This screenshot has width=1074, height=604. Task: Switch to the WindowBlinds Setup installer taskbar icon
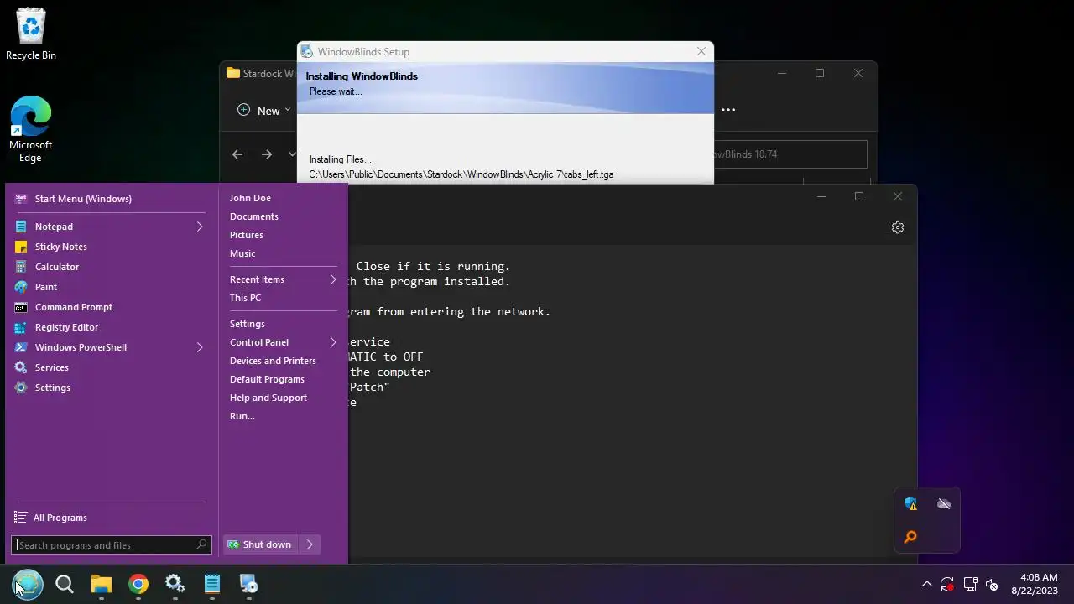(x=249, y=584)
